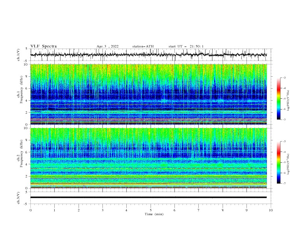This screenshot has width=305, height=236.
Task: Click inside the ch.2 spectrogram panel
Action: coord(149,158)
